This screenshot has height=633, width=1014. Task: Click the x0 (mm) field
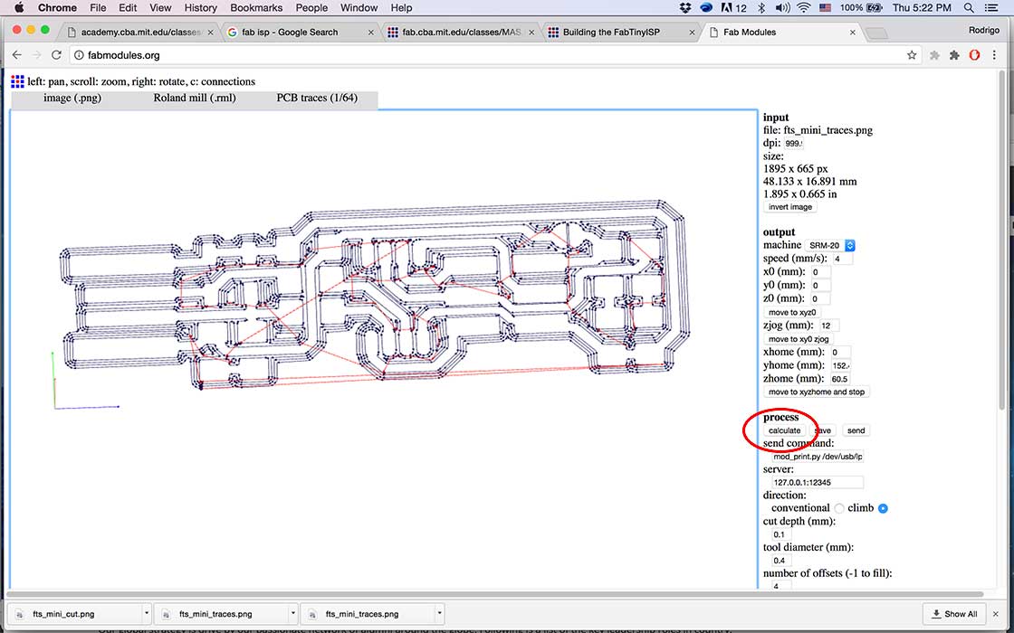(821, 272)
